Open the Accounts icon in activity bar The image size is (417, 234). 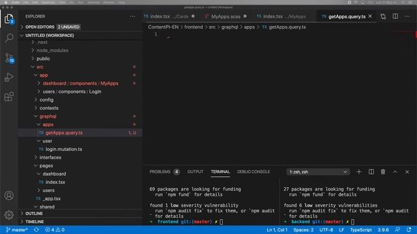point(9,196)
